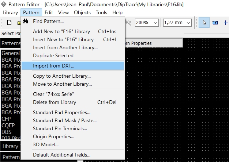Click the blue plus origin tool
This screenshot has height=162, width=229.
click(226, 23)
